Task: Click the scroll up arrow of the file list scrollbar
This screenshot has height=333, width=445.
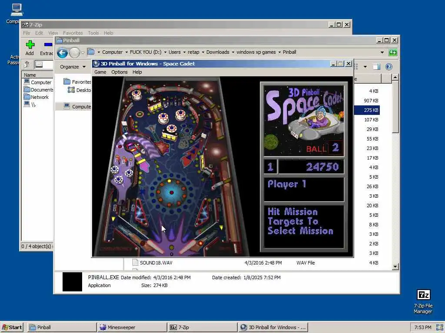Action: (x=395, y=77)
